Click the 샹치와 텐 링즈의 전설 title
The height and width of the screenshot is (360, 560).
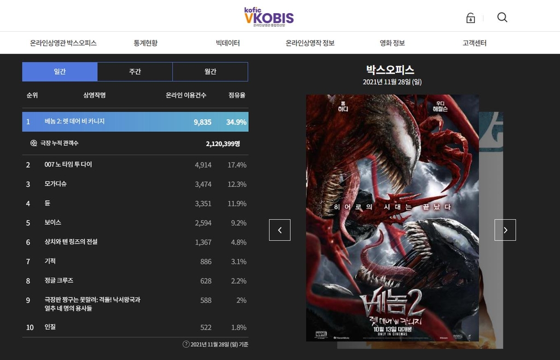[71, 242]
